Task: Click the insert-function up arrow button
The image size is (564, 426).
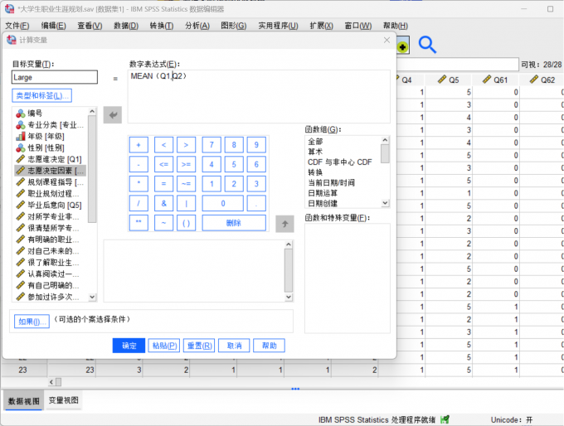Action: [x=284, y=224]
